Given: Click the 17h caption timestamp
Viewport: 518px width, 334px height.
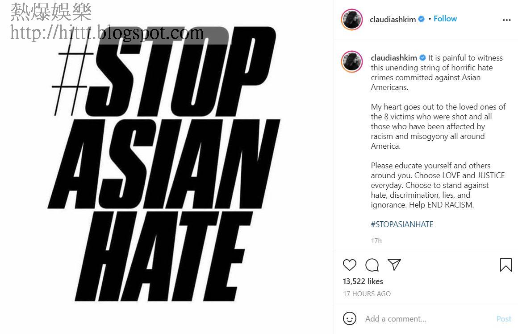Looking at the screenshot, I should click(376, 241).
